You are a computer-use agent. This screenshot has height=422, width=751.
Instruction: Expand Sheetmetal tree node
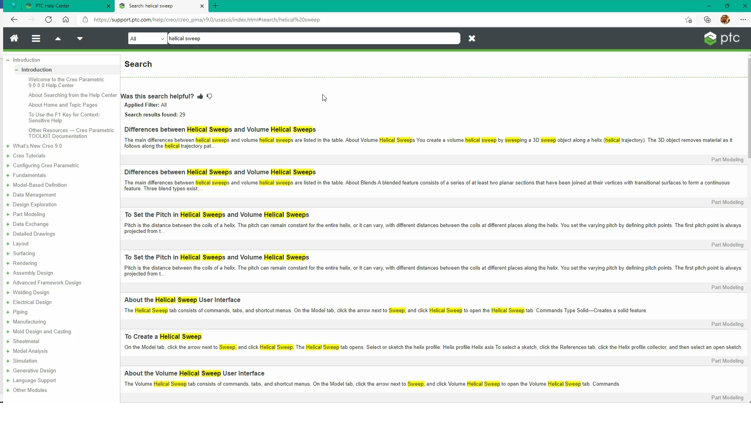point(8,341)
